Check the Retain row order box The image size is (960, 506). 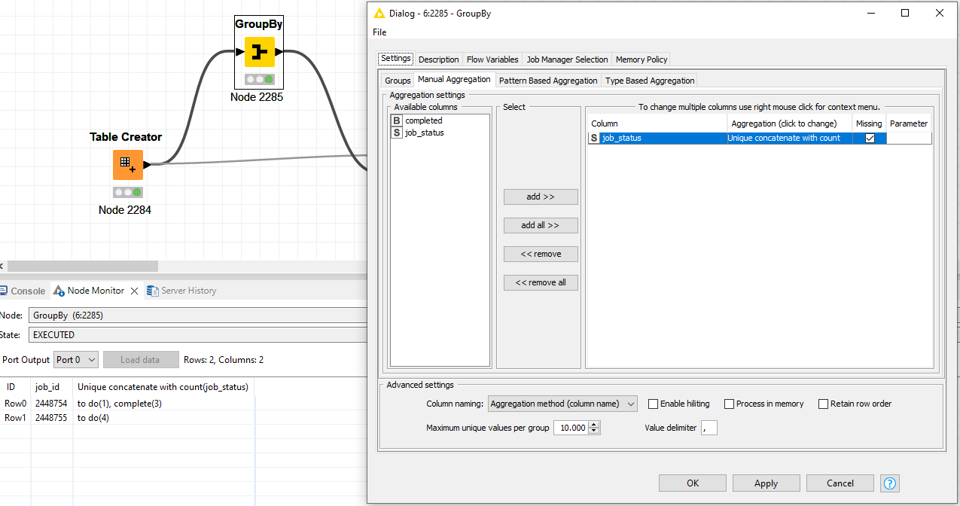(x=824, y=404)
